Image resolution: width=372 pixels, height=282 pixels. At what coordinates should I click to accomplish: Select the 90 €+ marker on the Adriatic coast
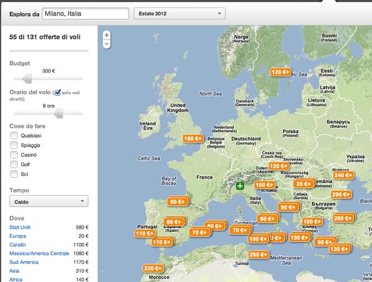tap(288, 207)
